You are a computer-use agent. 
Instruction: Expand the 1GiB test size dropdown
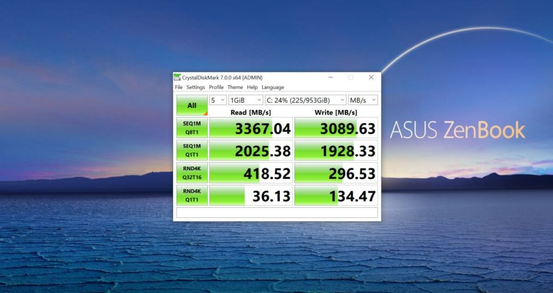point(246,100)
